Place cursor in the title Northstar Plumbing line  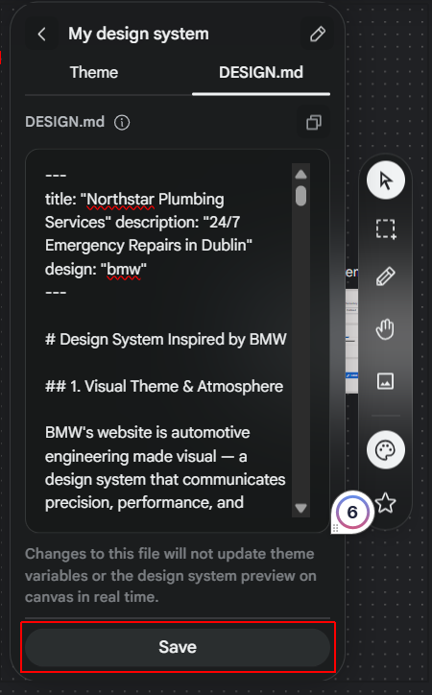coord(134,199)
